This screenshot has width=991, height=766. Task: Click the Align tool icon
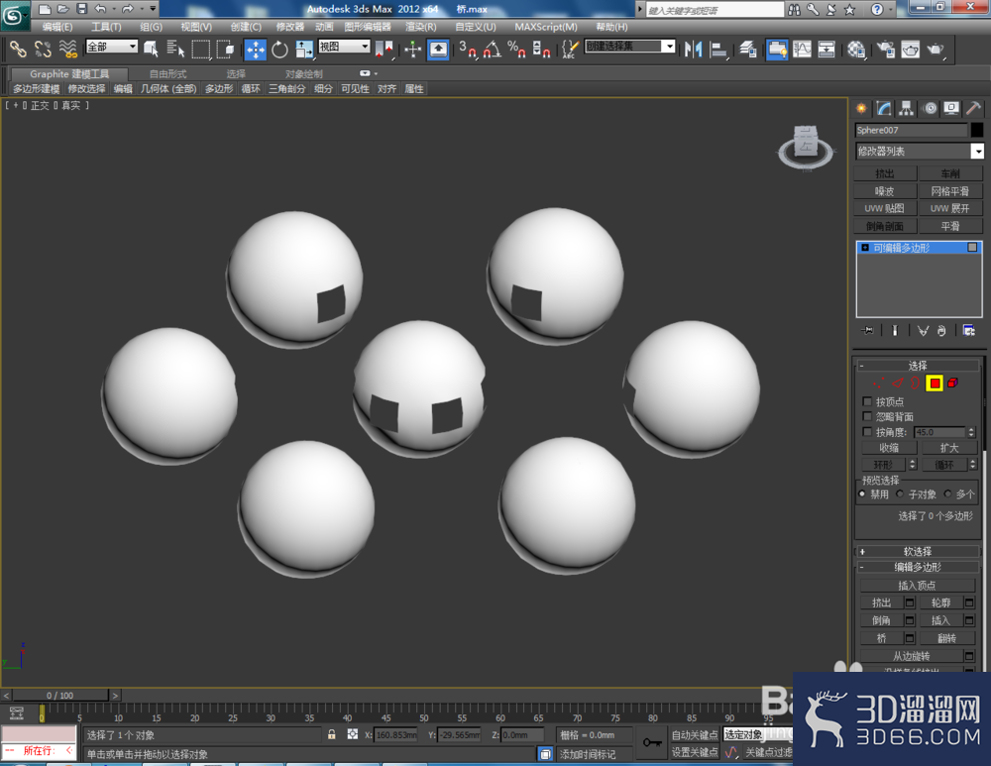coord(717,50)
